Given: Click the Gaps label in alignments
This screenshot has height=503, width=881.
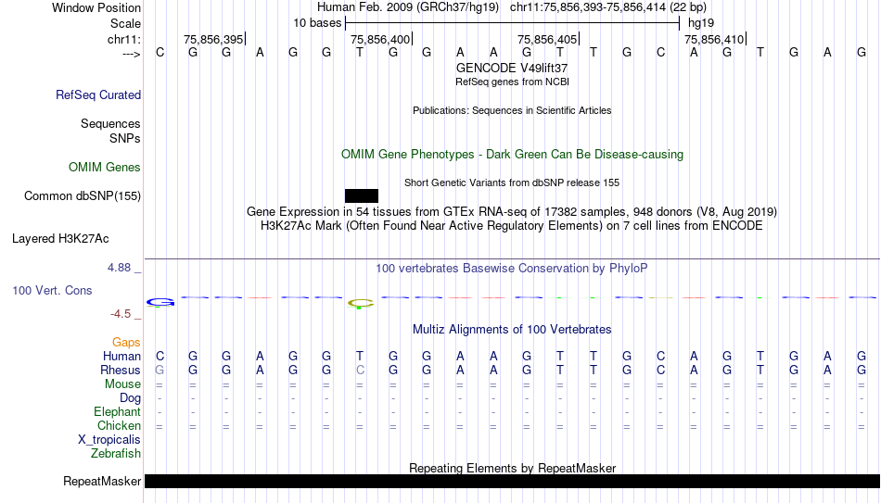Looking at the screenshot, I should (x=126, y=343).
